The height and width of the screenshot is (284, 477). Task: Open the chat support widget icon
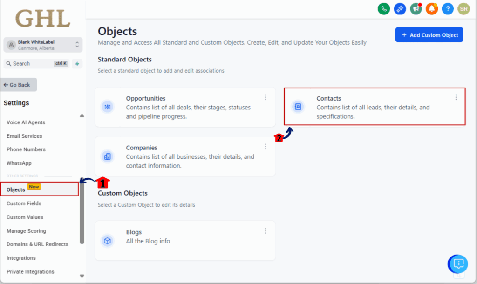tap(458, 264)
